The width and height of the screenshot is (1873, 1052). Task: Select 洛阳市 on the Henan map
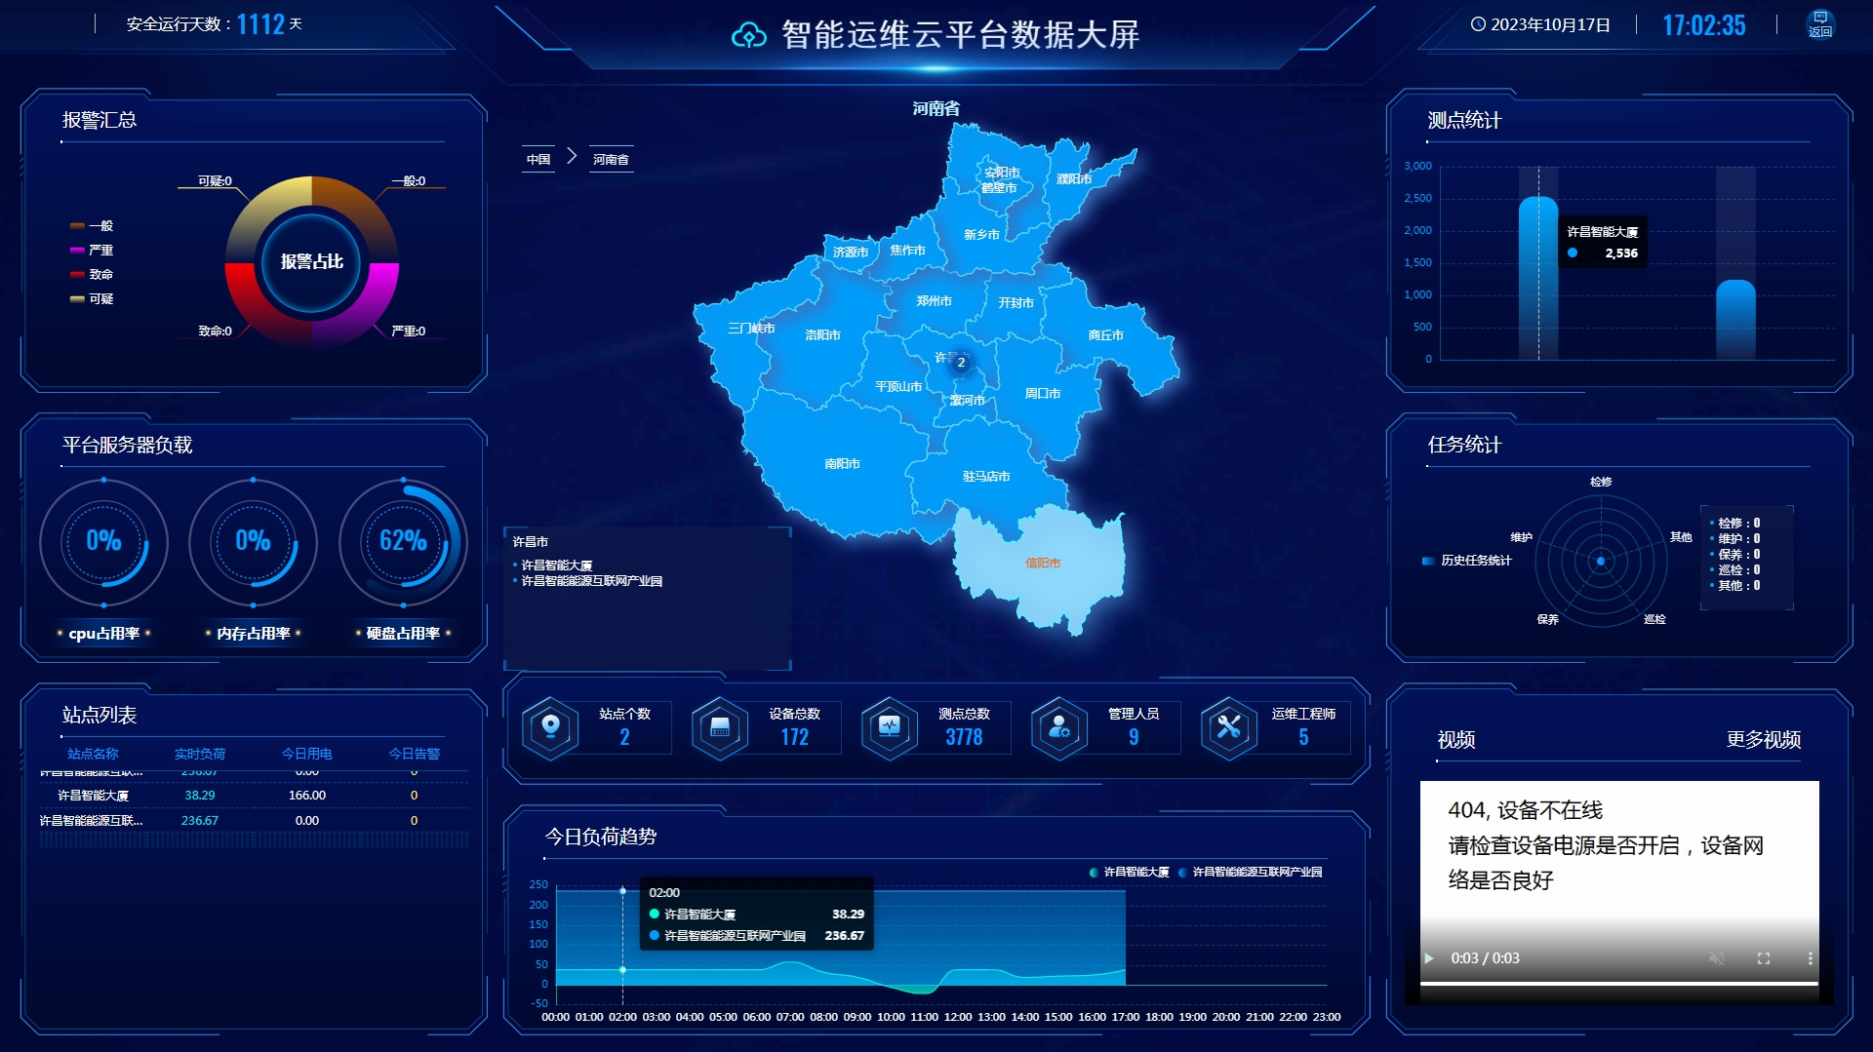(x=822, y=334)
